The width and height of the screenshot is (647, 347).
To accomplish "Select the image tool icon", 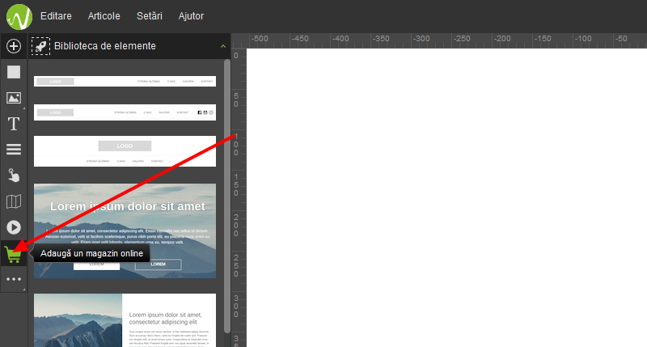I will point(14,98).
